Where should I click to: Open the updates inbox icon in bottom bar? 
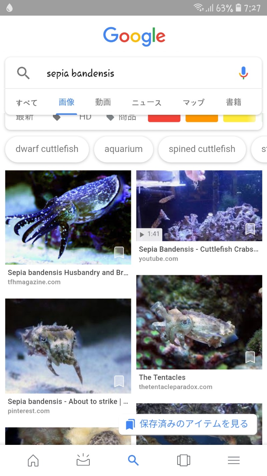[83, 461]
